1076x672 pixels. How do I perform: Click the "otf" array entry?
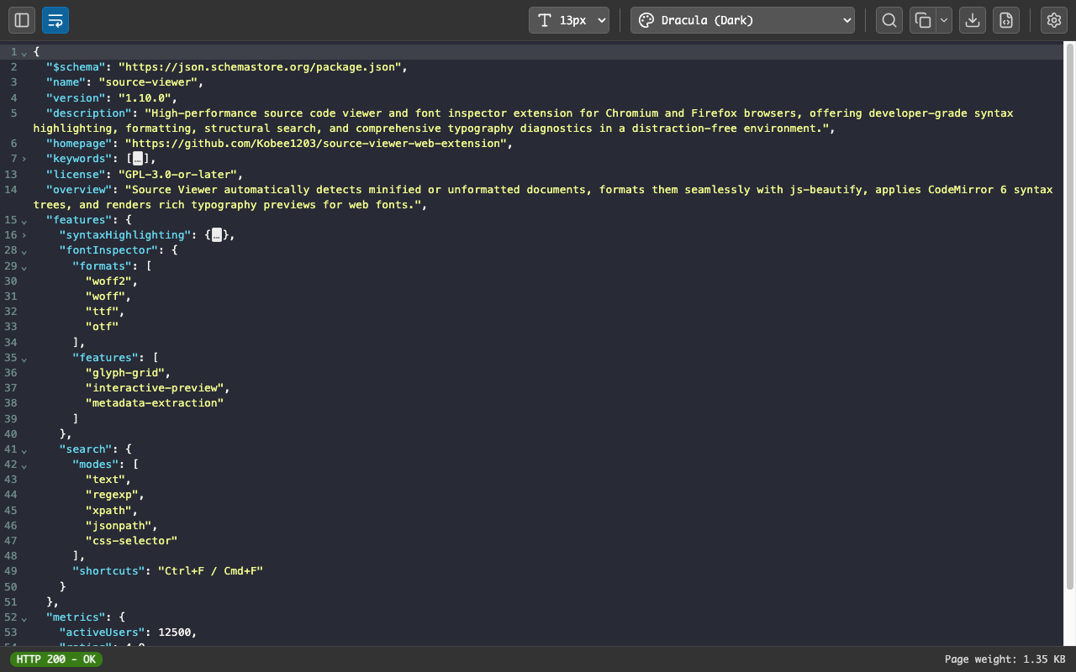(x=102, y=327)
